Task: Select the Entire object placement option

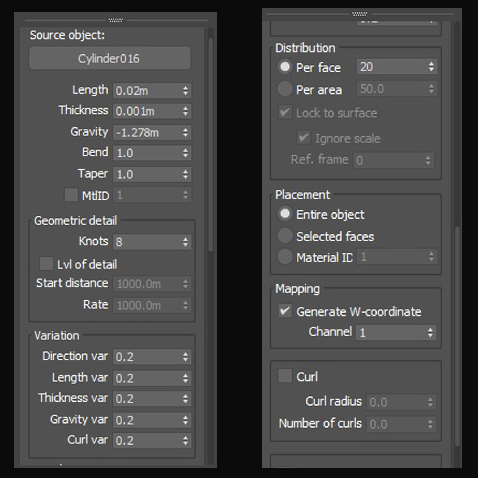Action: (x=285, y=214)
